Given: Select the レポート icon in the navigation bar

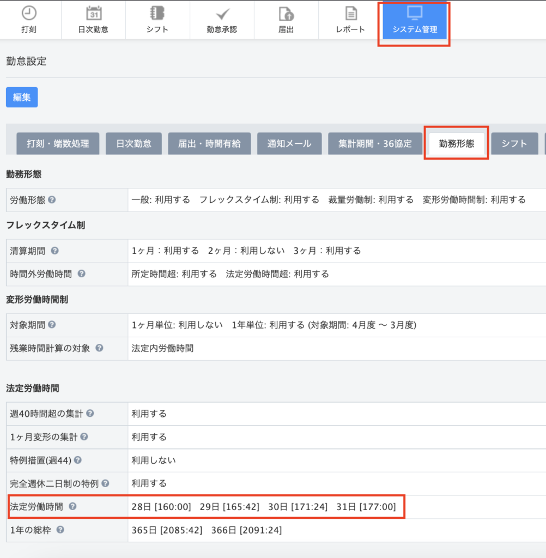Looking at the screenshot, I should 349,20.
